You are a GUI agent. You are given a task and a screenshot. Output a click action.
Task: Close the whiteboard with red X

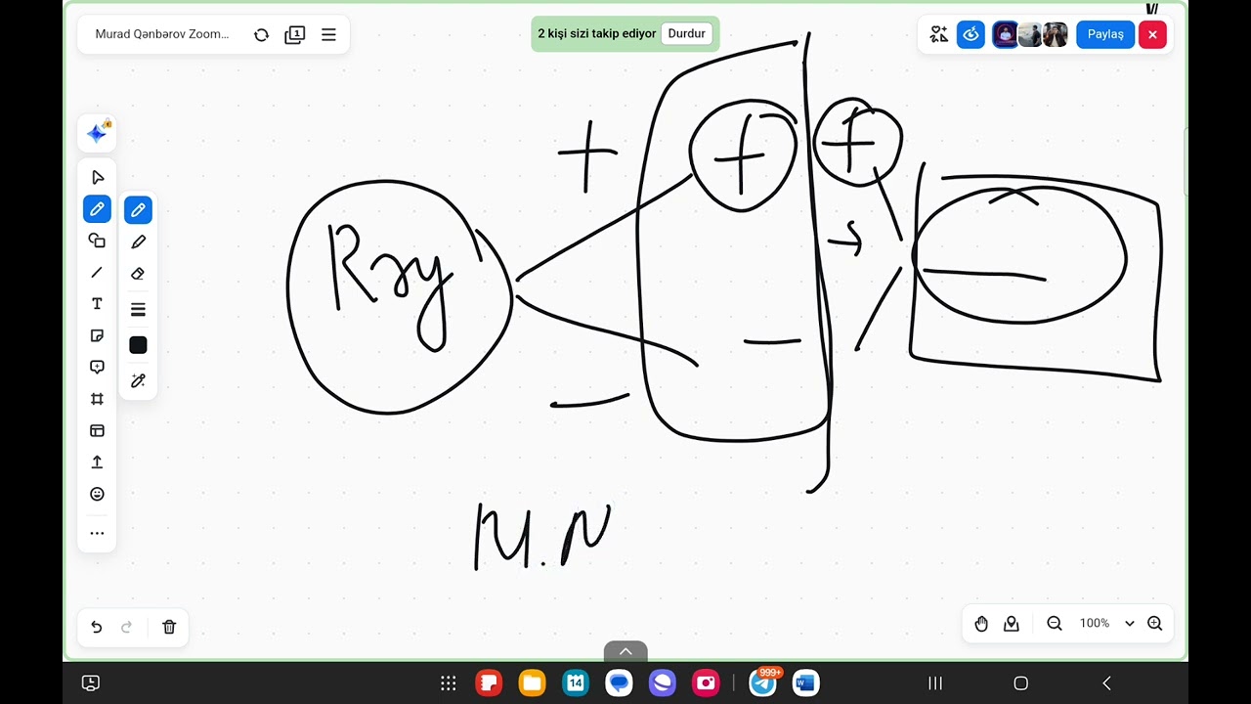pyautogui.click(x=1152, y=34)
